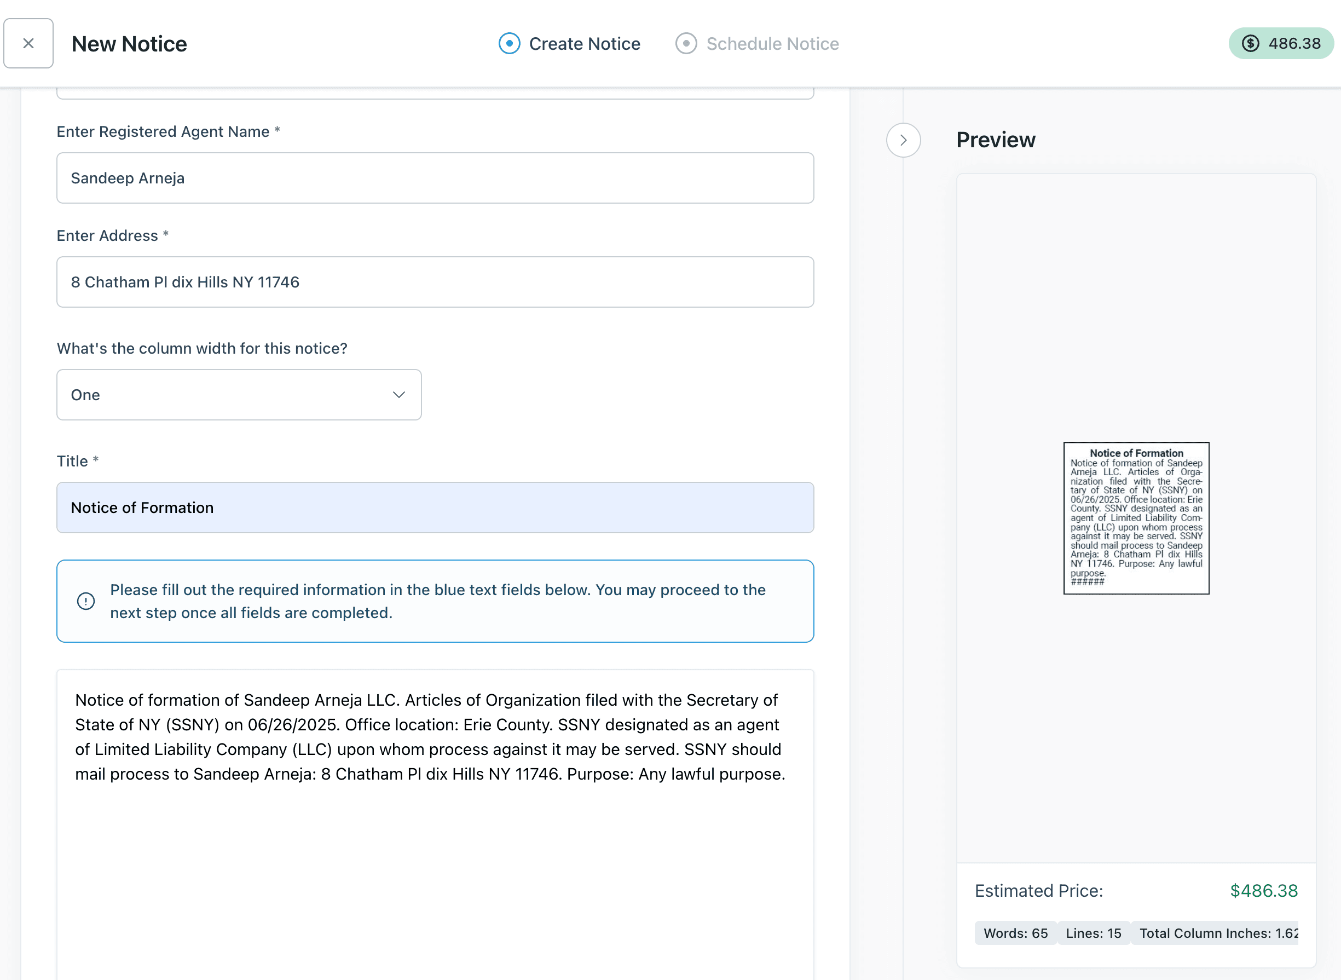Click the Notice of Formation title field

coord(435,508)
